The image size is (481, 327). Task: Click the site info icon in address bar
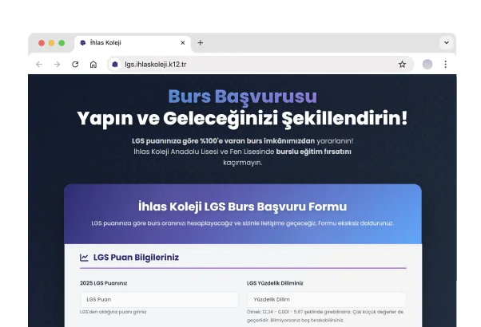(115, 65)
